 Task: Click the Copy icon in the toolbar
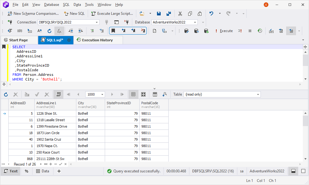(190, 14)
